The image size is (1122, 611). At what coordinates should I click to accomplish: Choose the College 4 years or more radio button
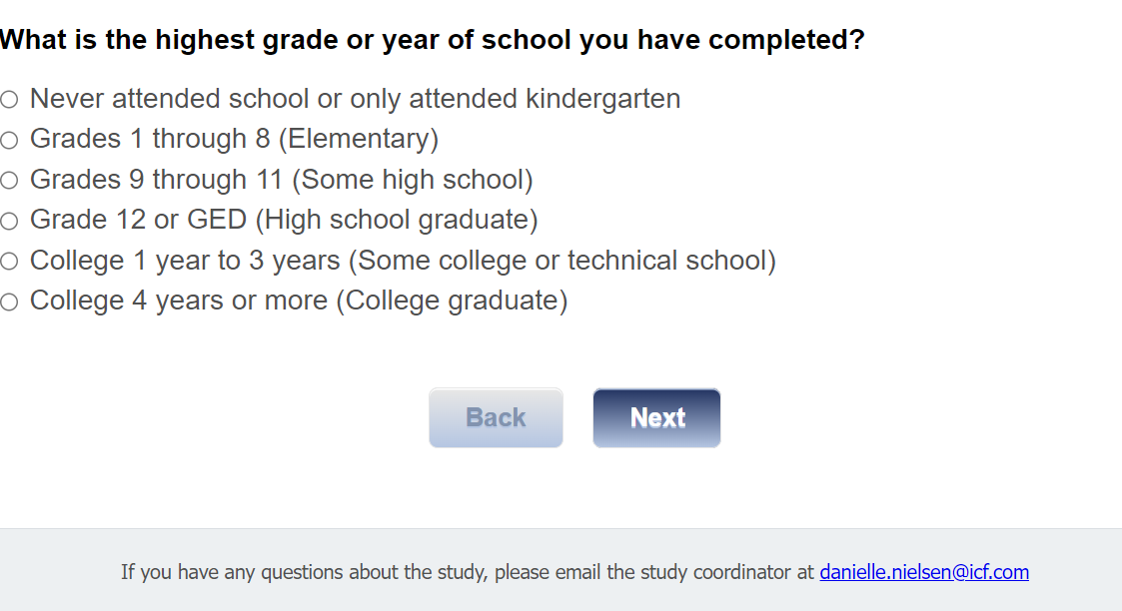9,302
